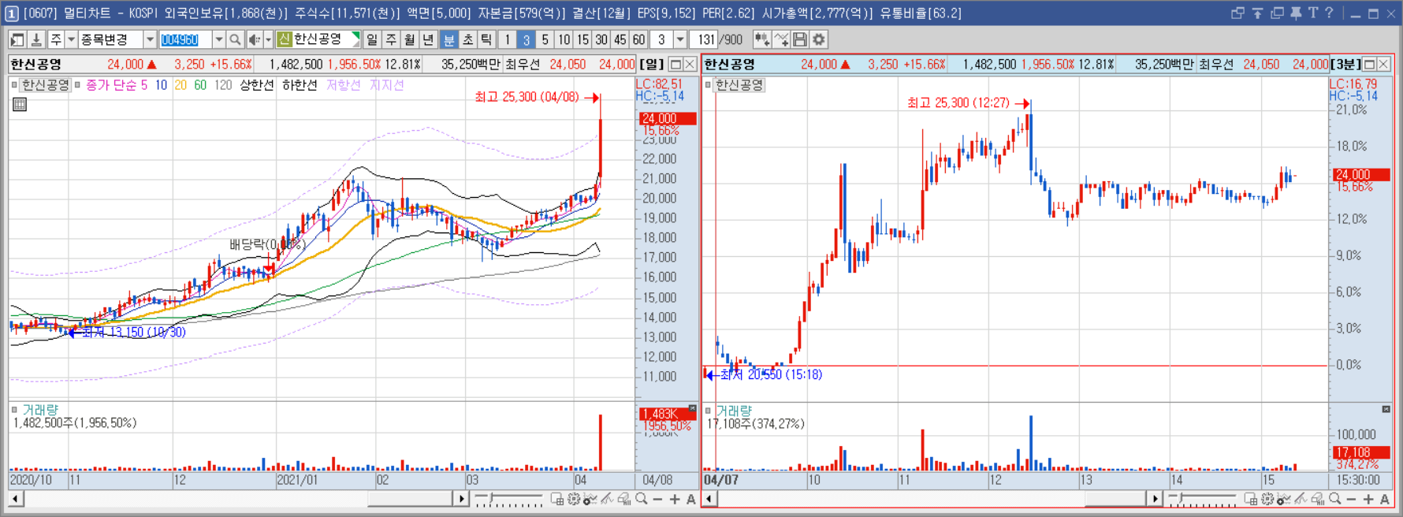Zoom out with minus on 3-minute chart
1403x517 pixels.
pos(1352,499)
